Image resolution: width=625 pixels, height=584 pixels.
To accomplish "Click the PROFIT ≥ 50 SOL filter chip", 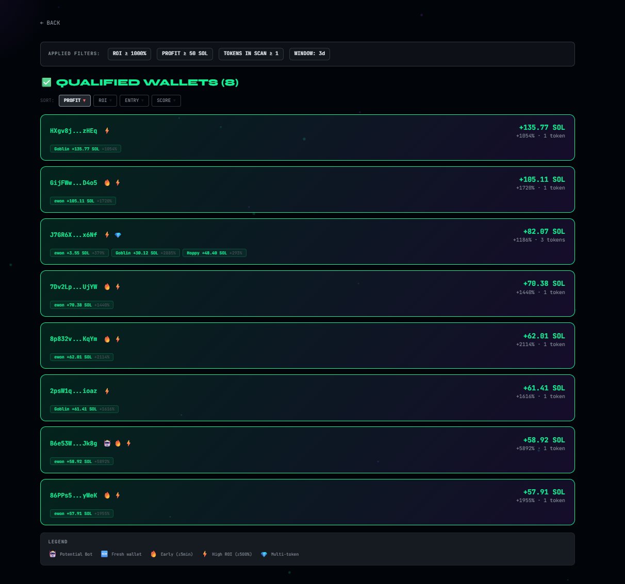I will click(185, 54).
